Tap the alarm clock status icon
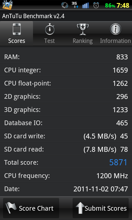Image resolution: width=132 pixels, height=220 pixels. (x=96, y=5)
